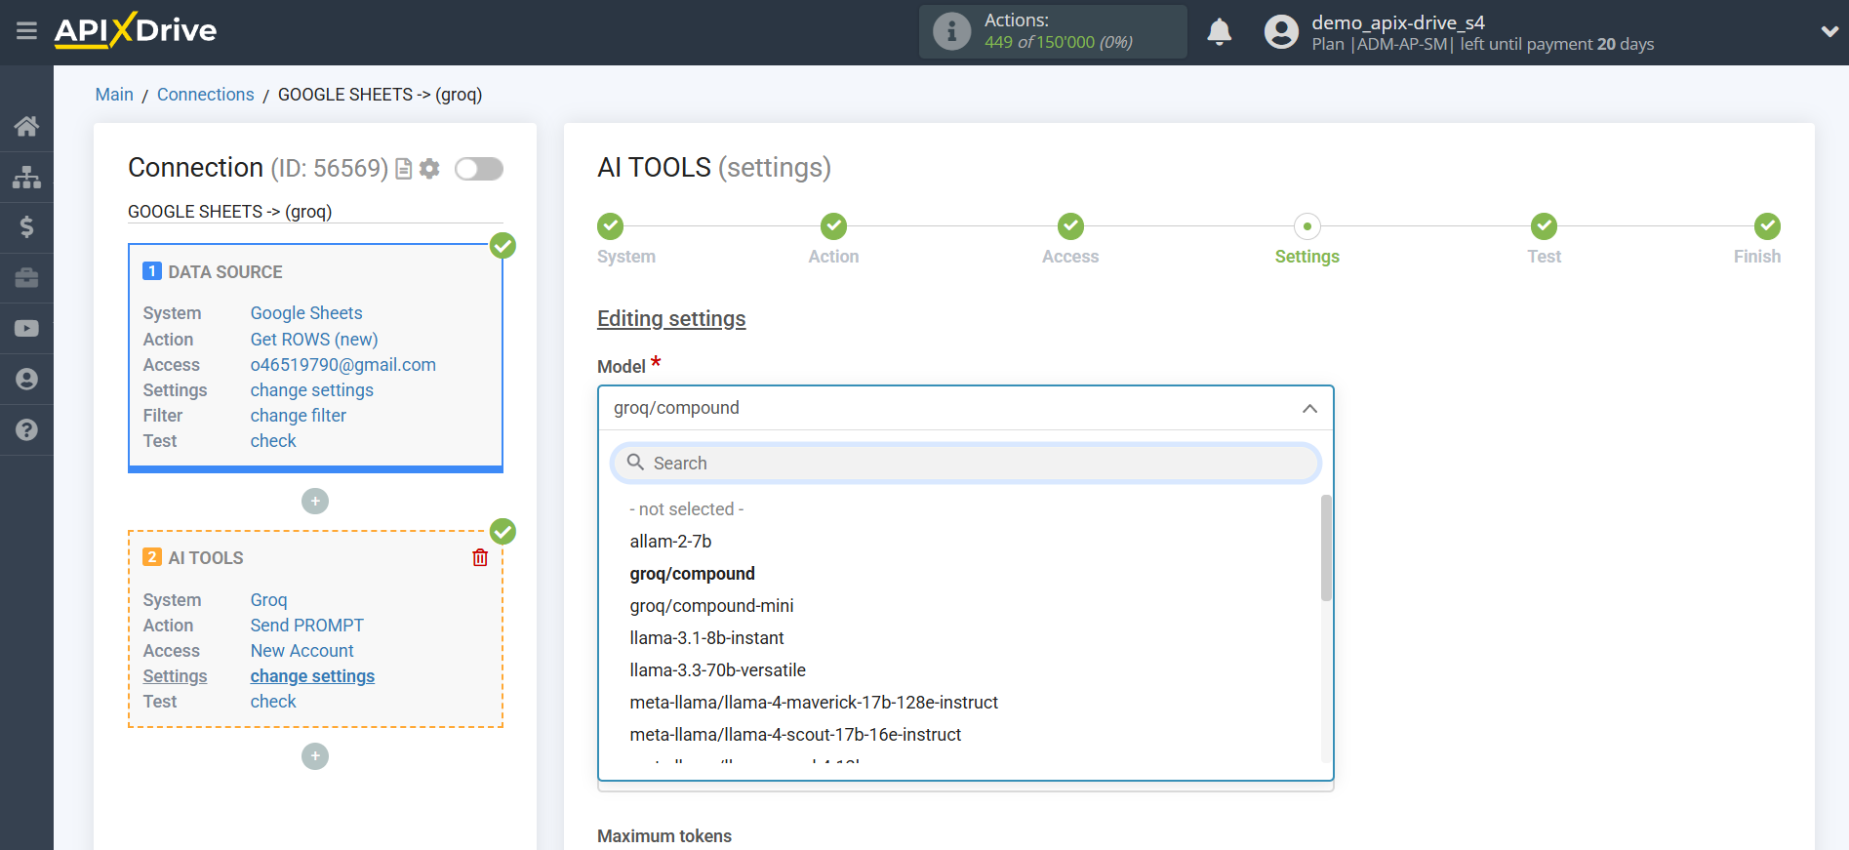Open the YouTube video icon in sidebar

26,329
